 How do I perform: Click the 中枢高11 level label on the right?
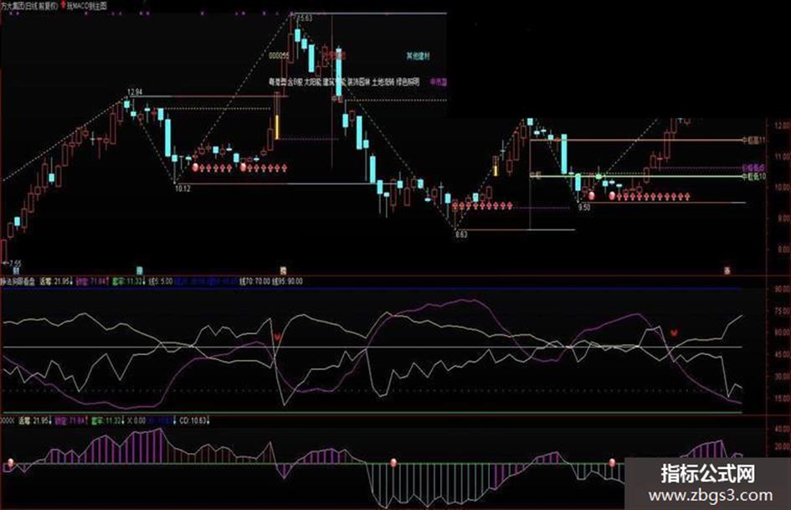(754, 141)
